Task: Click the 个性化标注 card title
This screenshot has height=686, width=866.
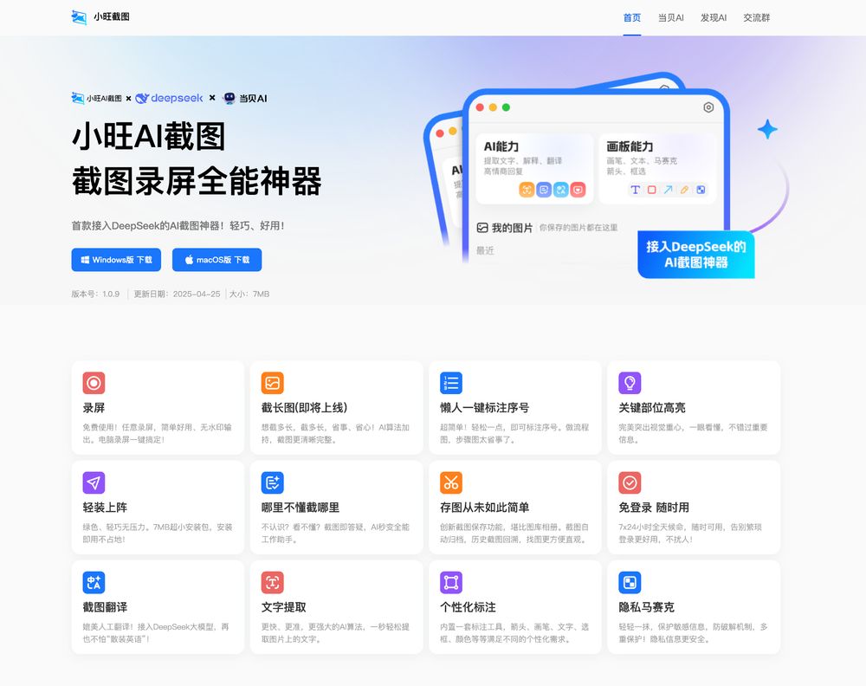Action: pos(468,607)
